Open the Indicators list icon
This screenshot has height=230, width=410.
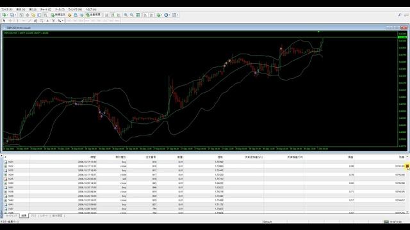click(158, 15)
